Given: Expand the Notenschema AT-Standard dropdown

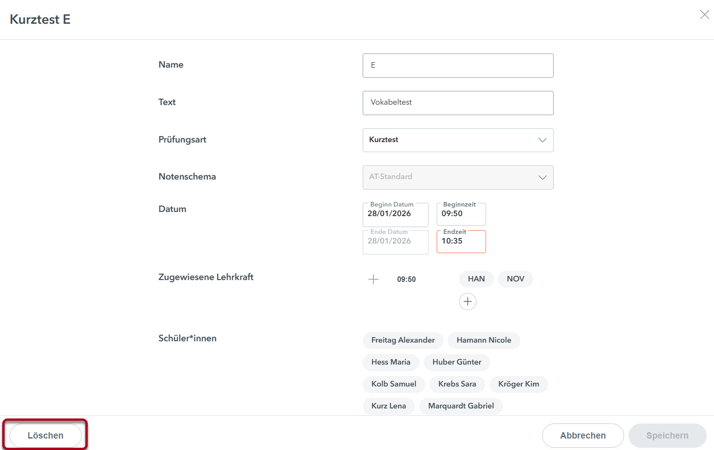Looking at the screenshot, I should (x=458, y=177).
